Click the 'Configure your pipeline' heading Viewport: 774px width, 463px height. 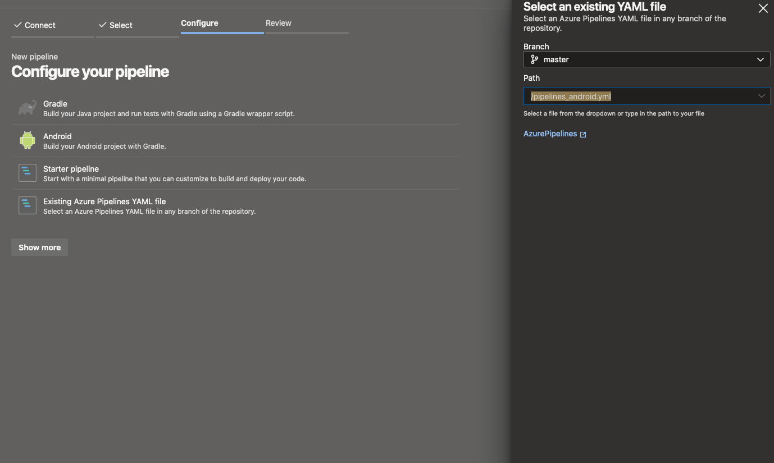(x=90, y=72)
